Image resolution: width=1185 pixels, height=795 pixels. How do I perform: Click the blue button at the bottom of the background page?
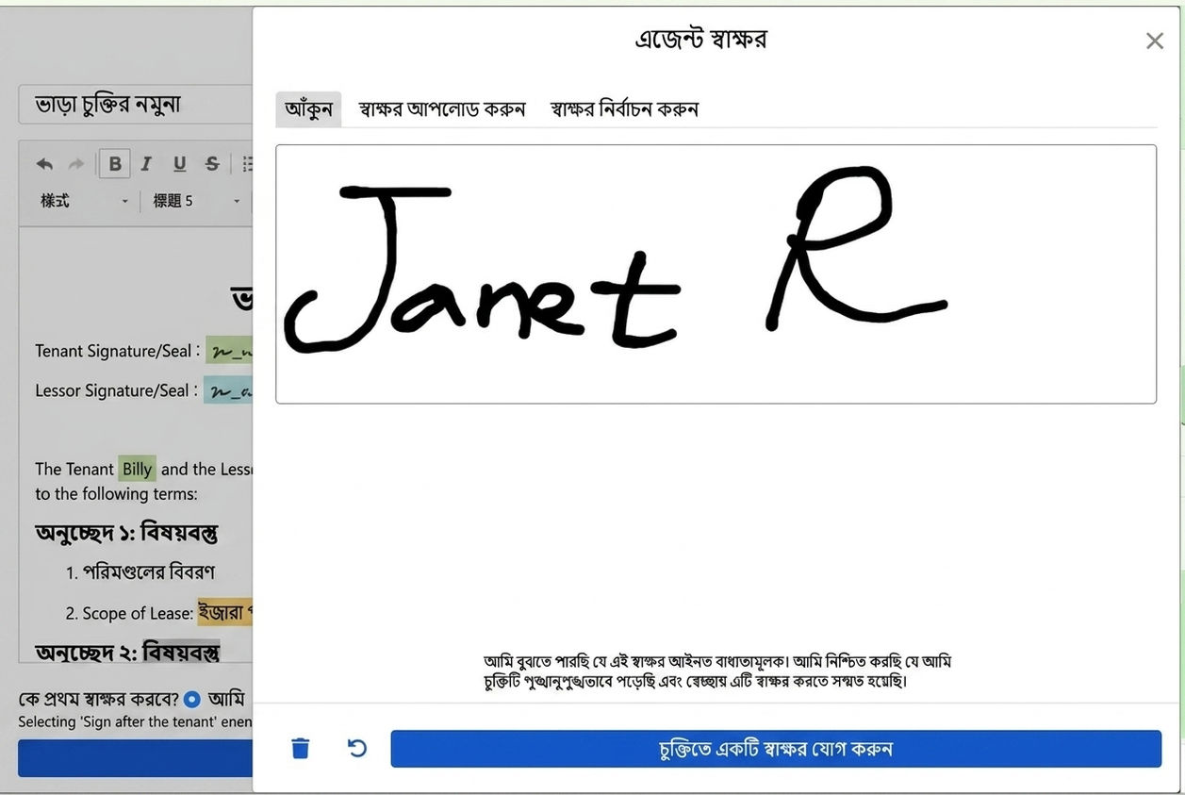coord(135,758)
